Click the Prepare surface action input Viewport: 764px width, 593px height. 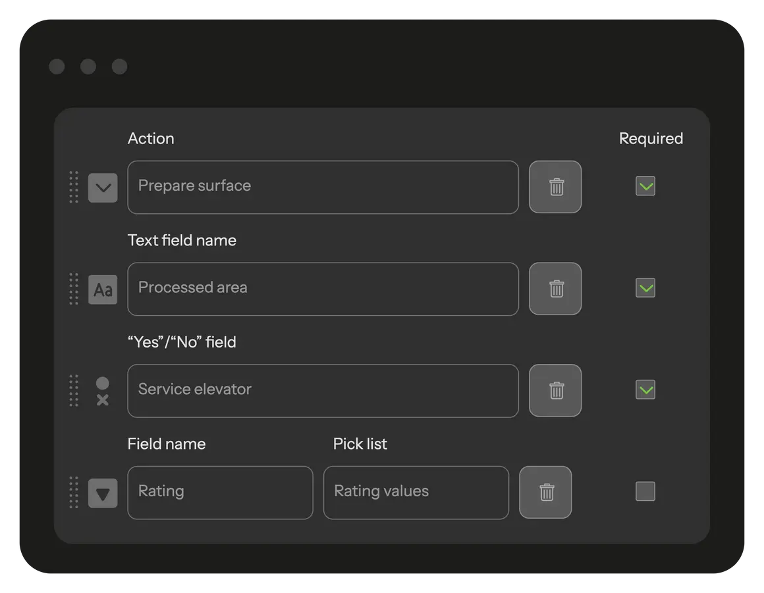click(323, 187)
